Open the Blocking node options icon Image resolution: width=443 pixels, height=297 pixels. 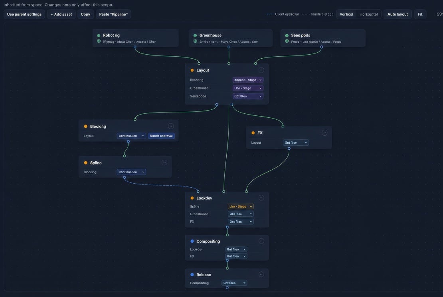click(171, 126)
